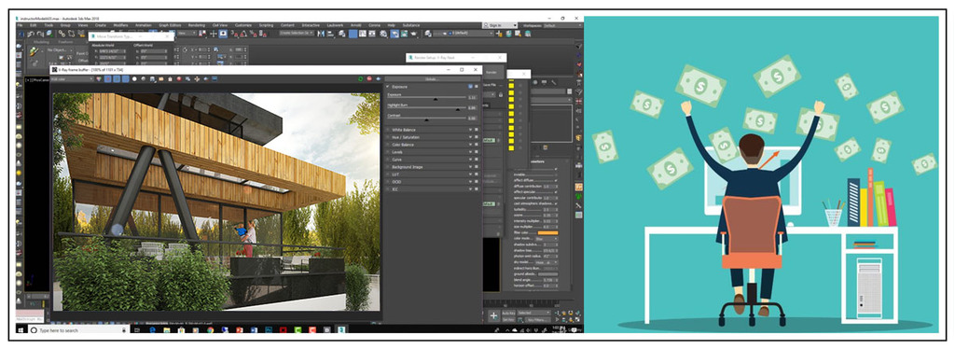Switch to RGB color circles icon in frame buffer
This screenshot has height=349, width=955.
pyautogui.click(x=98, y=78)
